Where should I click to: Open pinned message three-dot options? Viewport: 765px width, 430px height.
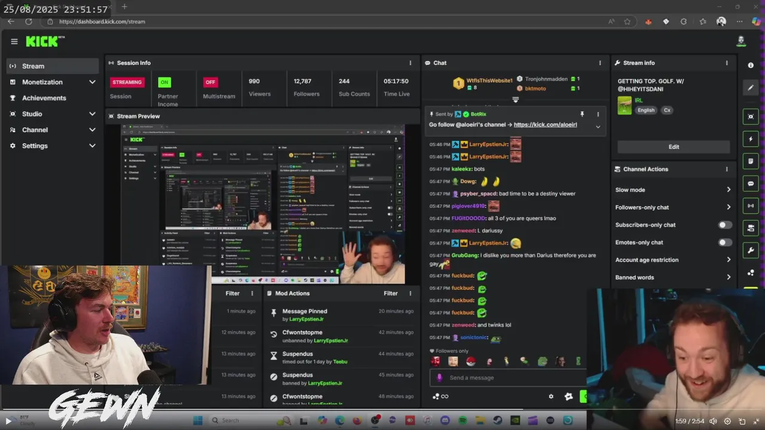(x=598, y=114)
